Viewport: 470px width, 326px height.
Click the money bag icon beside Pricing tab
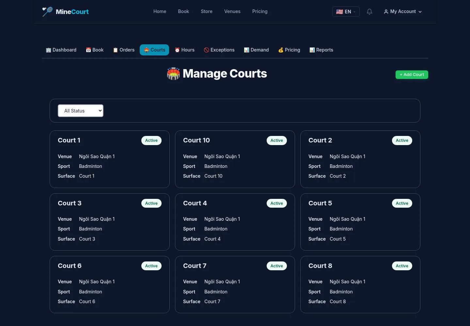point(281,50)
